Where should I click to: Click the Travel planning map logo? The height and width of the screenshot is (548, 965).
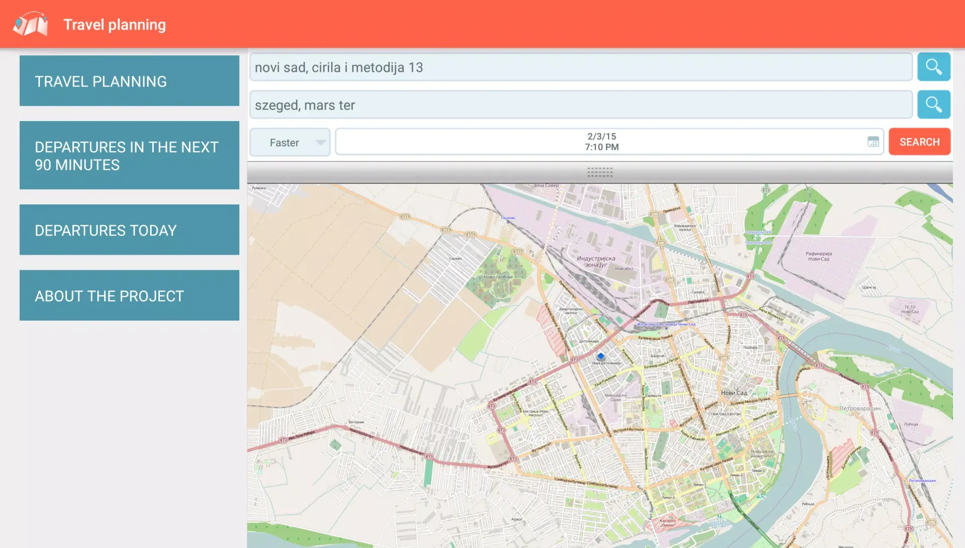point(31,24)
